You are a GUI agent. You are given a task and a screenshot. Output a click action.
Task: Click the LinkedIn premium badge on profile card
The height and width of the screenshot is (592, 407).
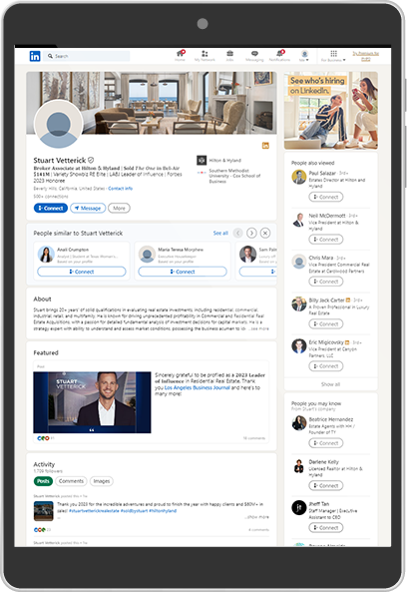coord(265,146)
